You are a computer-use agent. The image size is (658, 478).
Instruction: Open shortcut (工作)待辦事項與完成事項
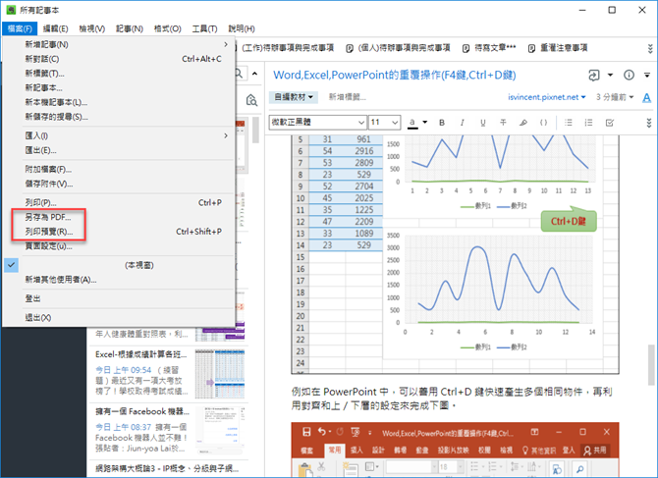pyautogui.click(x=288, y=48)
